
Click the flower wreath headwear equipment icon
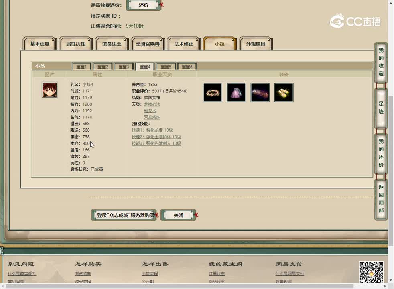(213, 92)
